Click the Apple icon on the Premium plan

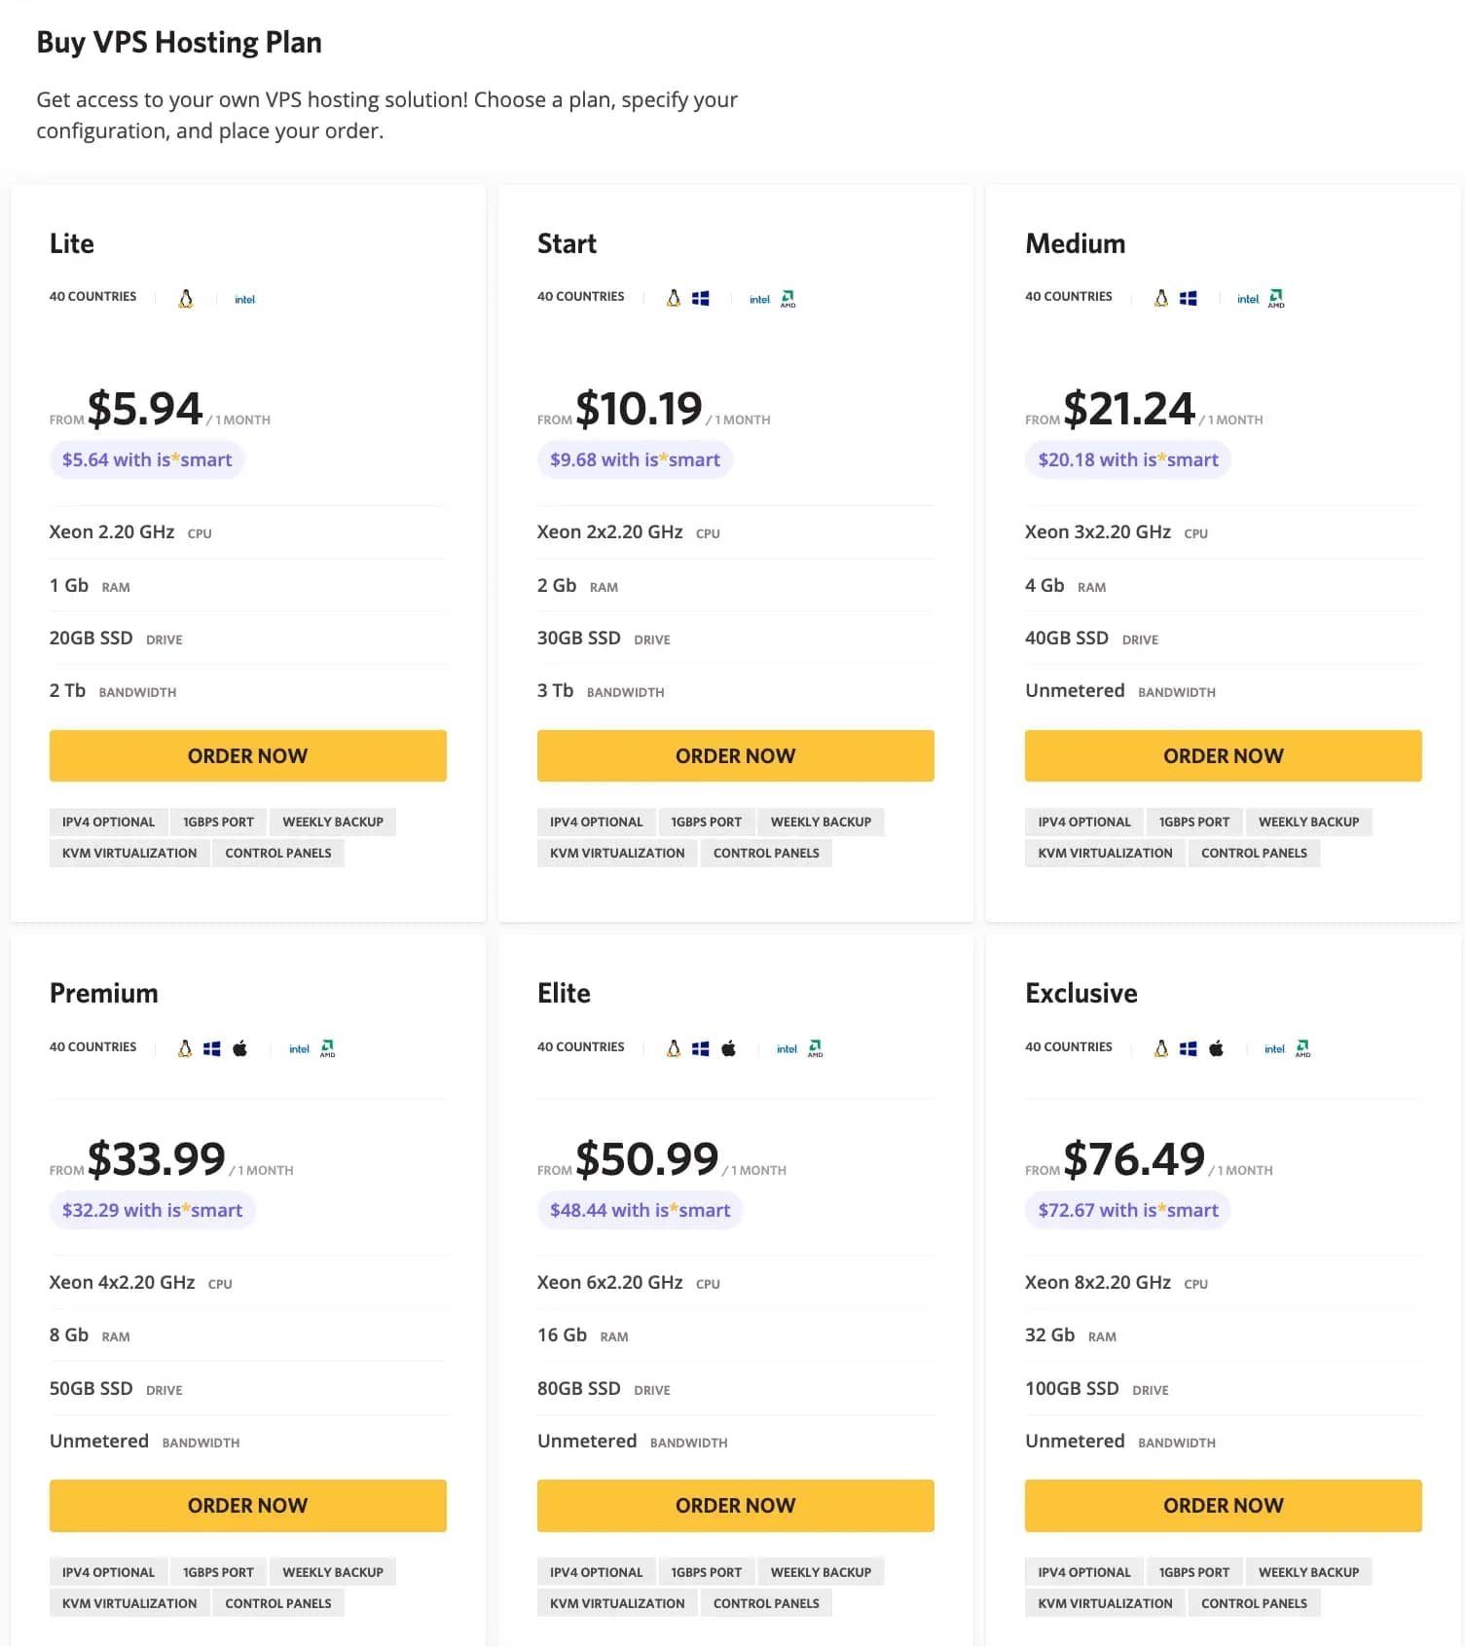[x=240, y=1048]
